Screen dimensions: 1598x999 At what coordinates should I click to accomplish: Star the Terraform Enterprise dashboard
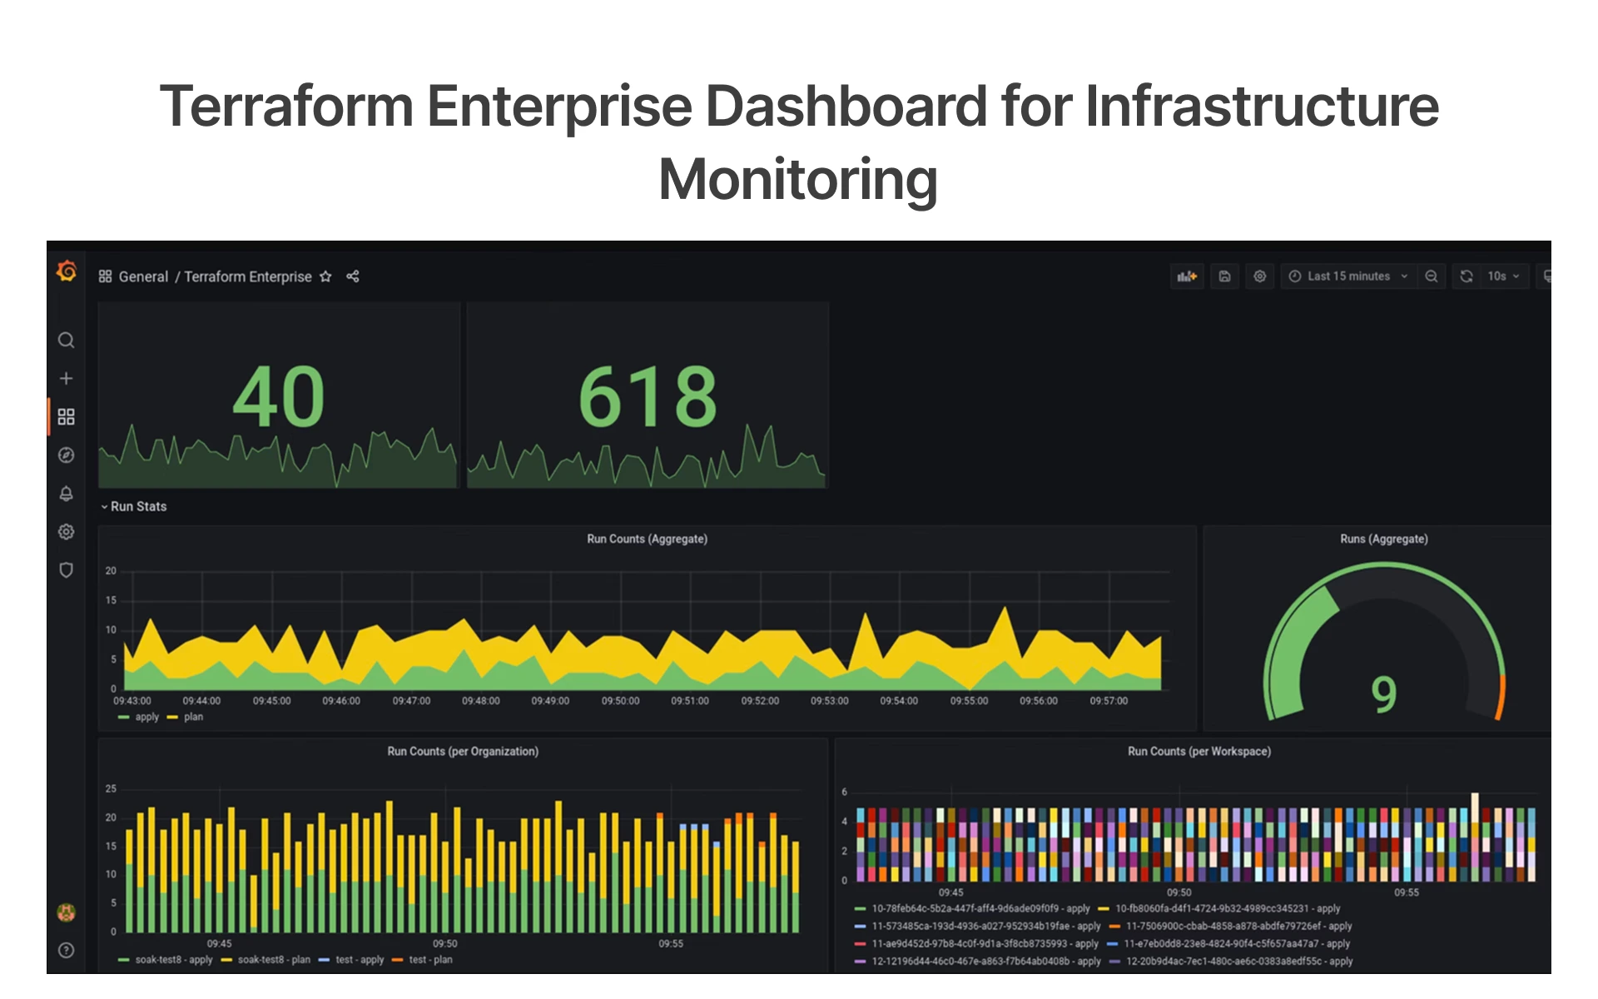click(325, 276)
